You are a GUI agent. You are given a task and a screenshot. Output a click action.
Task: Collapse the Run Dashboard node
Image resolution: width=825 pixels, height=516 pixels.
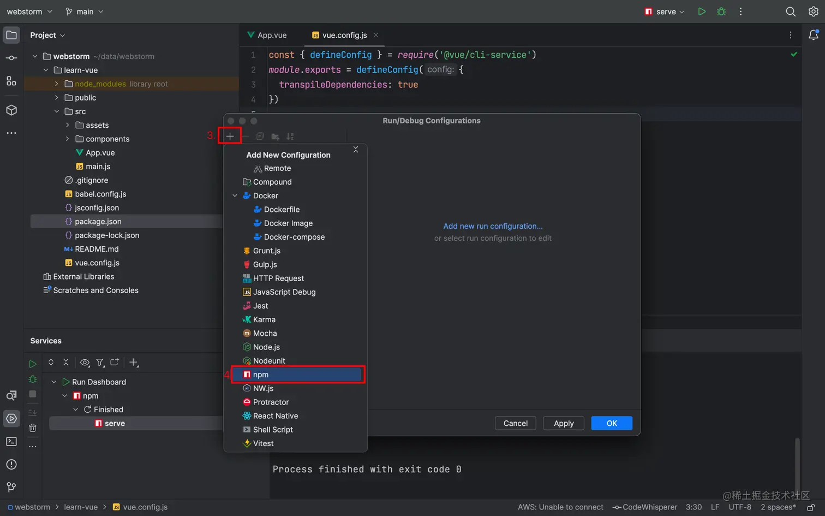pyautogui.click(x=54, y=382)
